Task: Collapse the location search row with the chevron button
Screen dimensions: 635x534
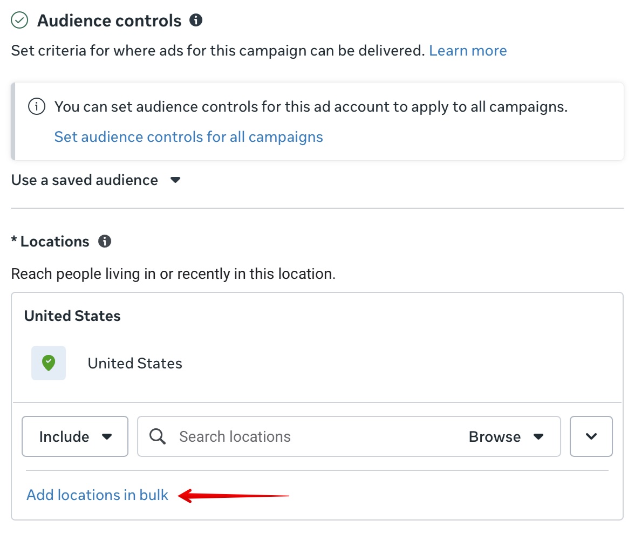Action: (591, 436)
